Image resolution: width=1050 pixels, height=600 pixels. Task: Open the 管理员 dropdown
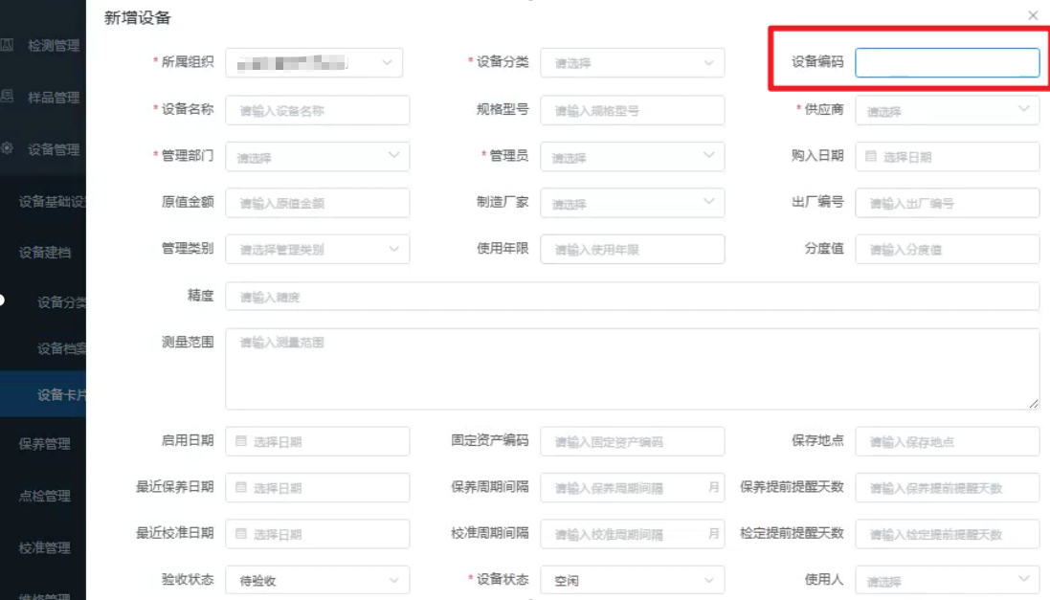(632, 157)
